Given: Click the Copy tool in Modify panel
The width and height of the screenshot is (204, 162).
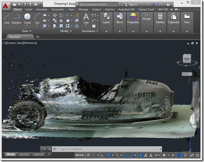Looking at the screenshot, I should pos(55,21).
